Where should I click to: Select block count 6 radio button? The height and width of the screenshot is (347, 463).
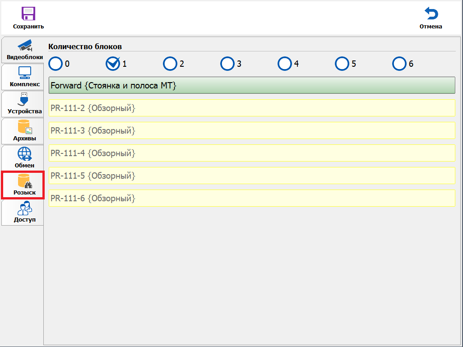click(399, 64)
